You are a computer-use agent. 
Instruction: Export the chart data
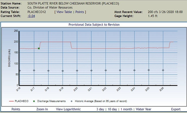176,109
